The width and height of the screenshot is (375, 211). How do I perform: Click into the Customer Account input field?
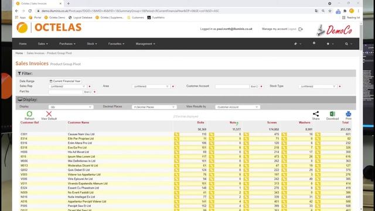[232, 86]
